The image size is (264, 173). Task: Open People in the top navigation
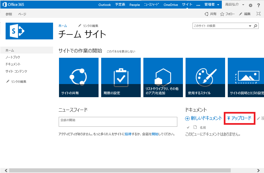tap(134, 5)
